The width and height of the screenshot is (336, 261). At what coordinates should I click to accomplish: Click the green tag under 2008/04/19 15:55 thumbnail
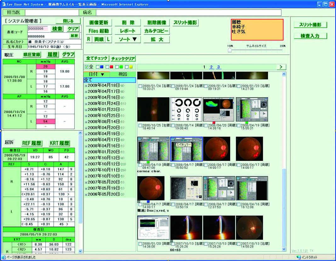247,122
